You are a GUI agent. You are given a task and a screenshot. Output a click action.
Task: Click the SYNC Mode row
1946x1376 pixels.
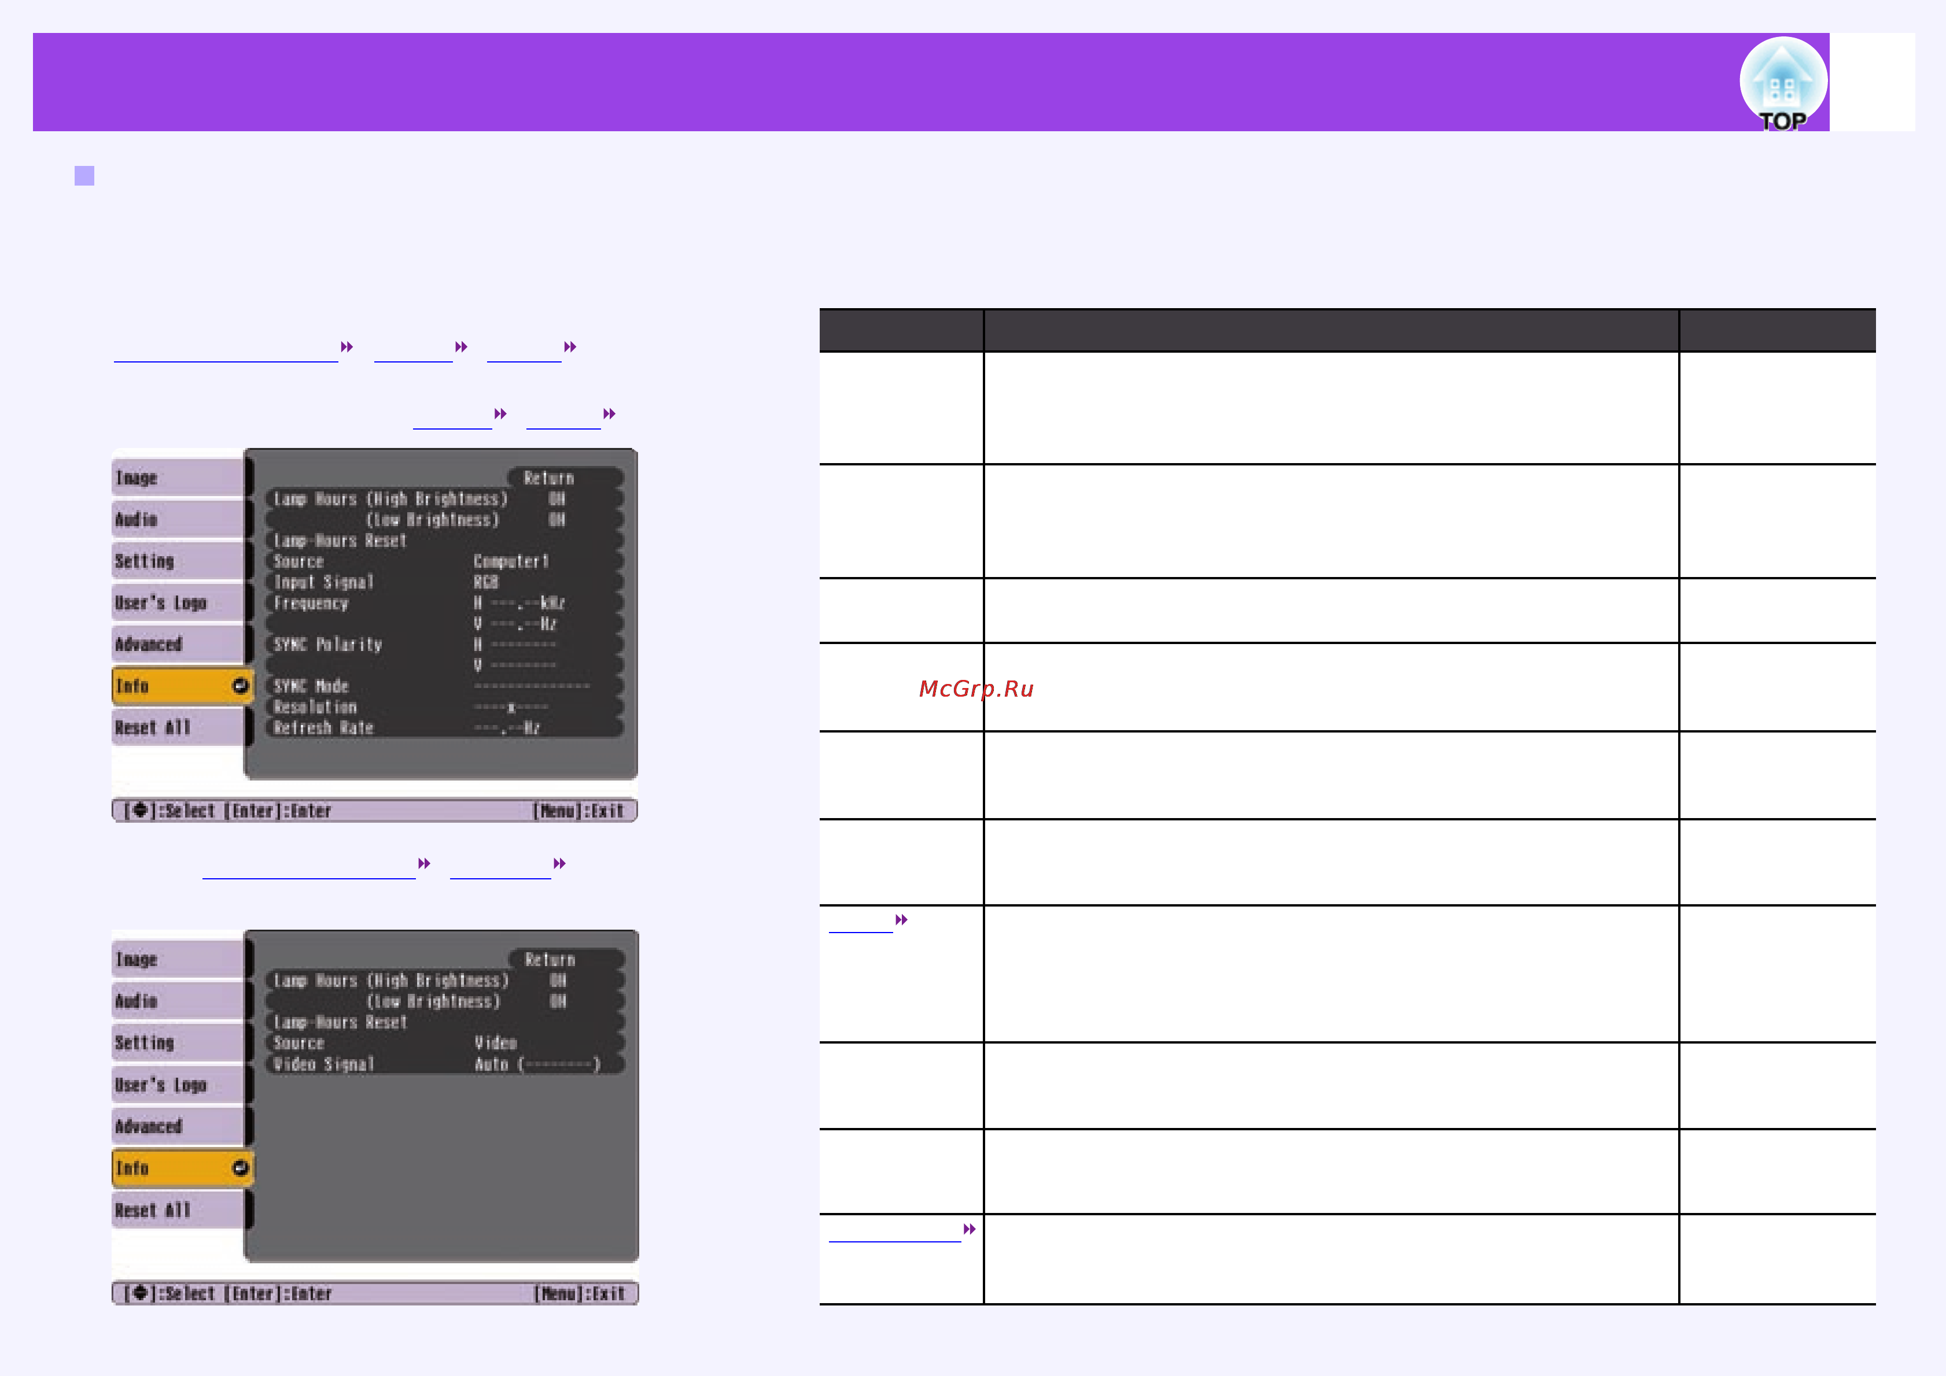[445, 686]
